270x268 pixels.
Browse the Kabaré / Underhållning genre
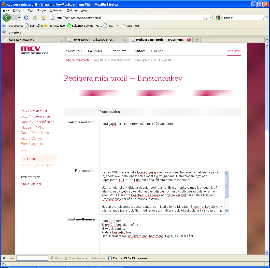(x=37, y=122)
